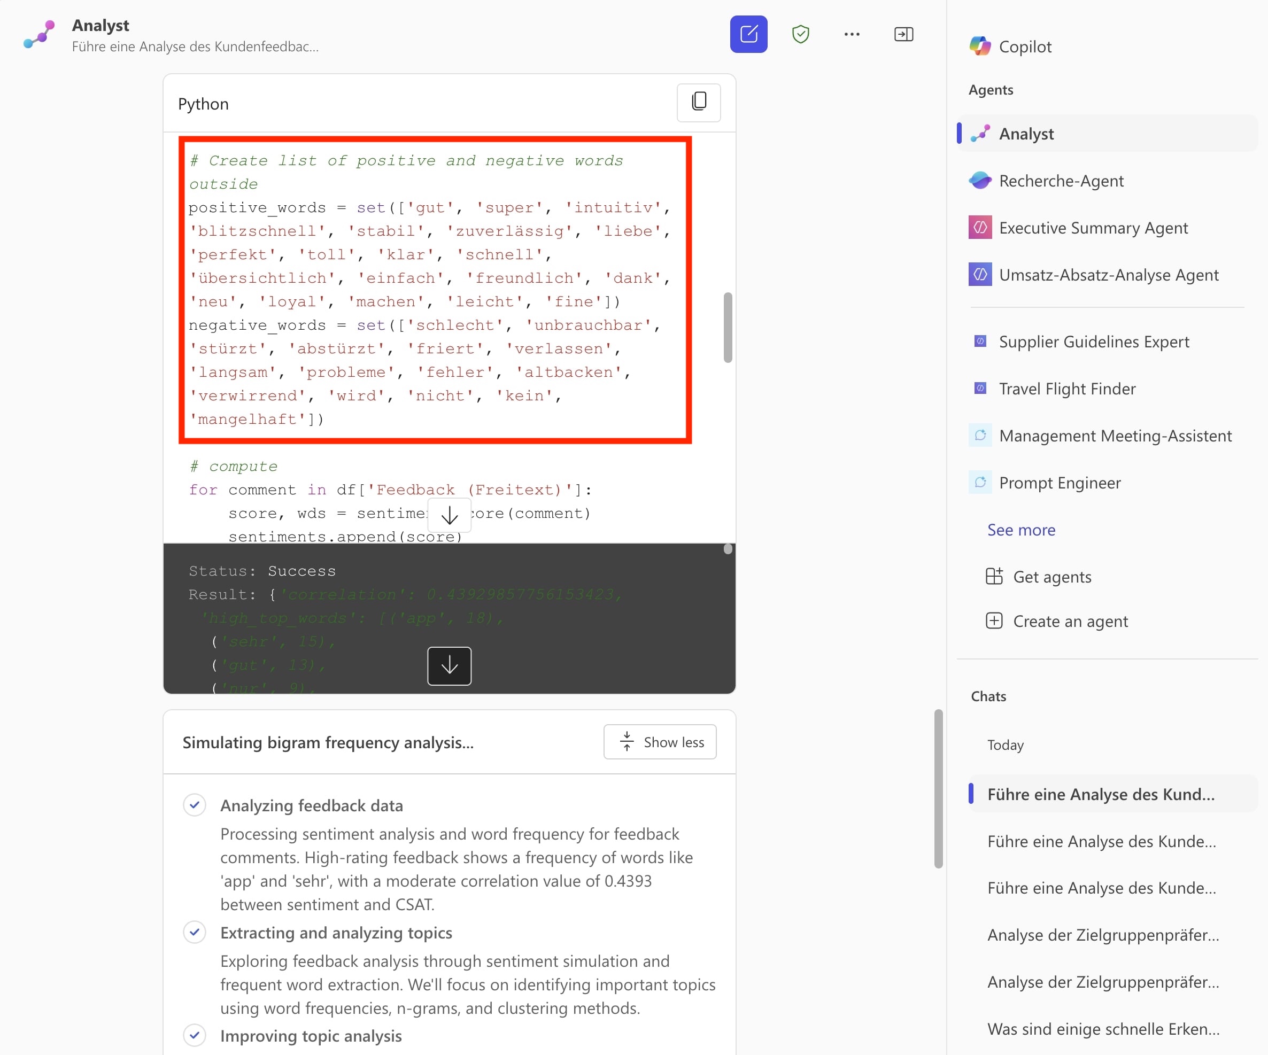1268x1055 pixels.
Task: Click the checkmark beside Improving topic analysis
Action: pyautogui.click(x=195, y=1035)
